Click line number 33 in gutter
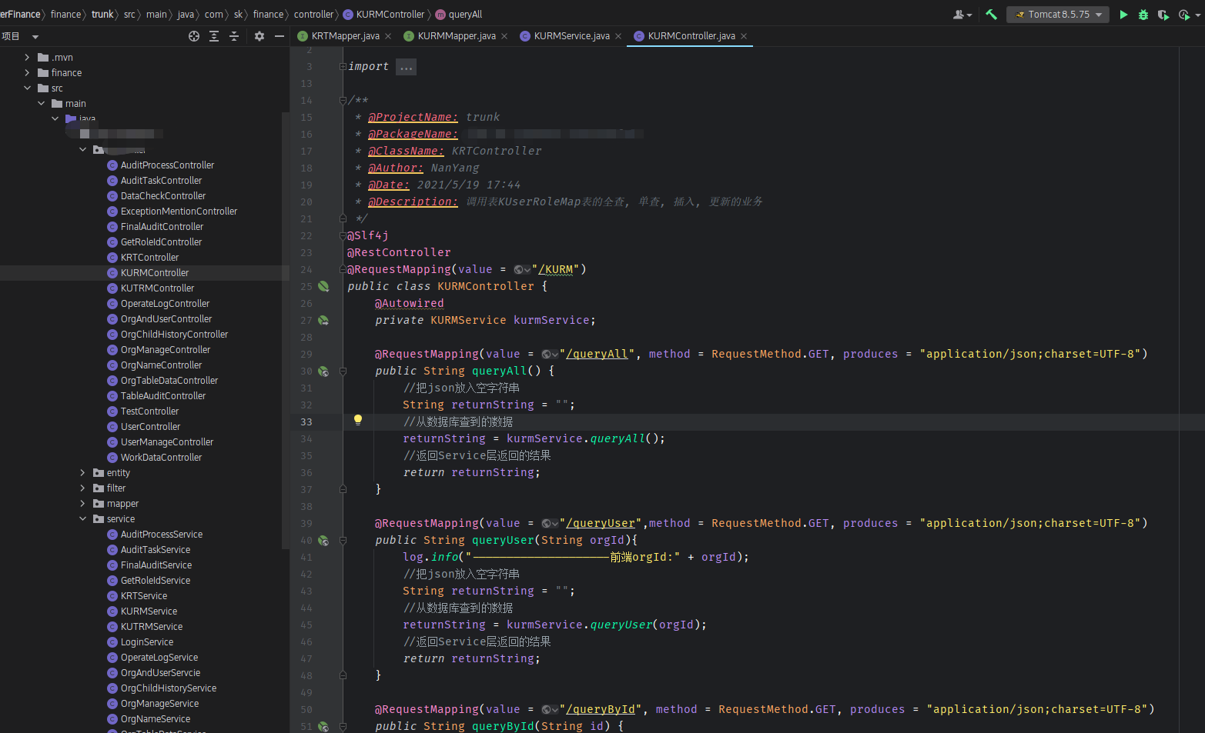Screen dimensions: 1205x733 pos(306,421)
